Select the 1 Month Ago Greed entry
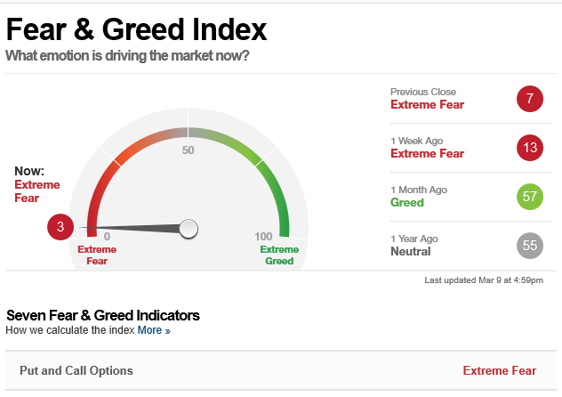The image size is (562, 397). pyautogui.click(x=419, y=196)
